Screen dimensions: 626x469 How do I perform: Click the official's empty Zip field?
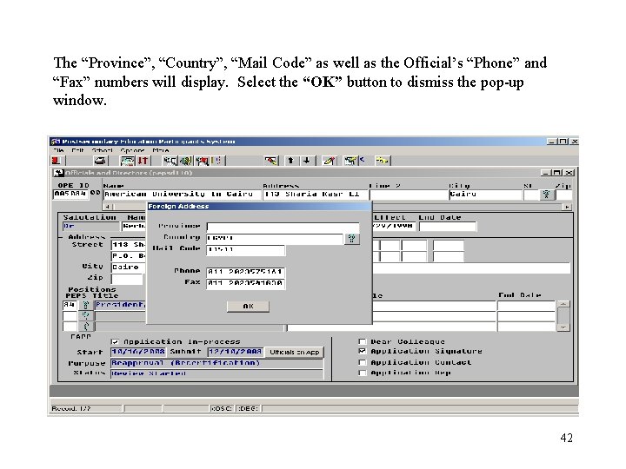[127, 279]
